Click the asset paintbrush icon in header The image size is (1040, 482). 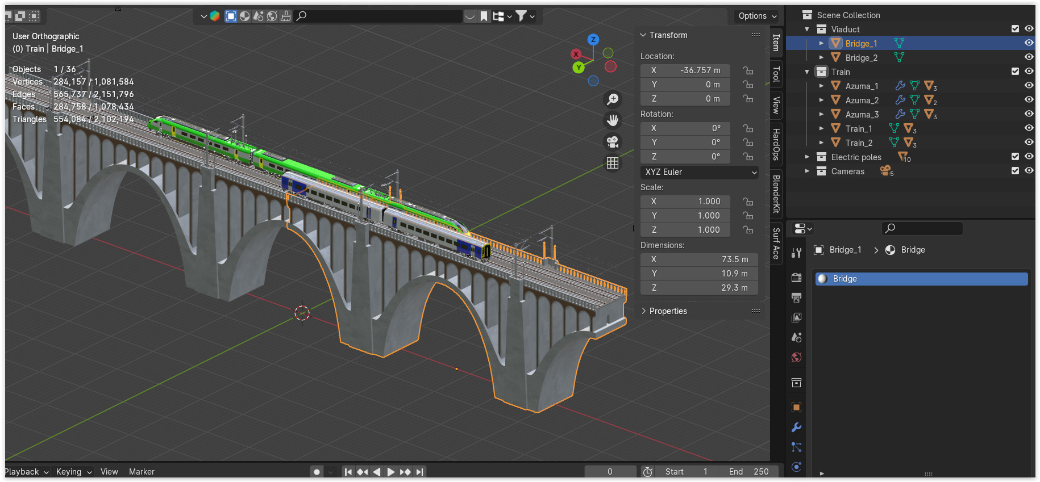coord(286,16)
